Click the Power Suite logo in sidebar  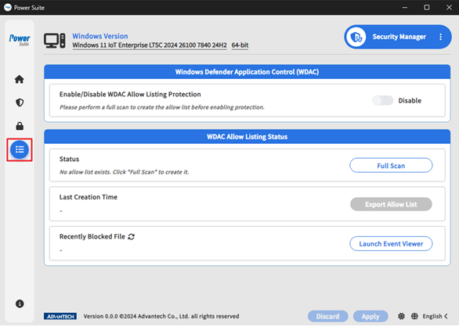pyautogui.click(x=20, y=40)
